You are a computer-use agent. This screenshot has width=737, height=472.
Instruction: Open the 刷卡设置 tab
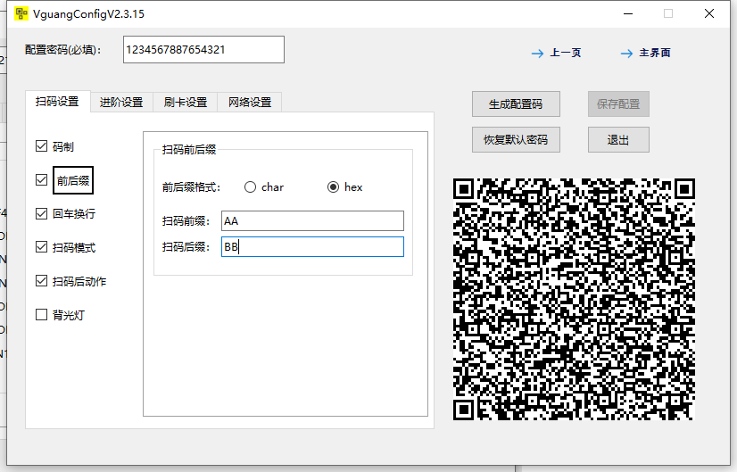[x=186, y=103]
